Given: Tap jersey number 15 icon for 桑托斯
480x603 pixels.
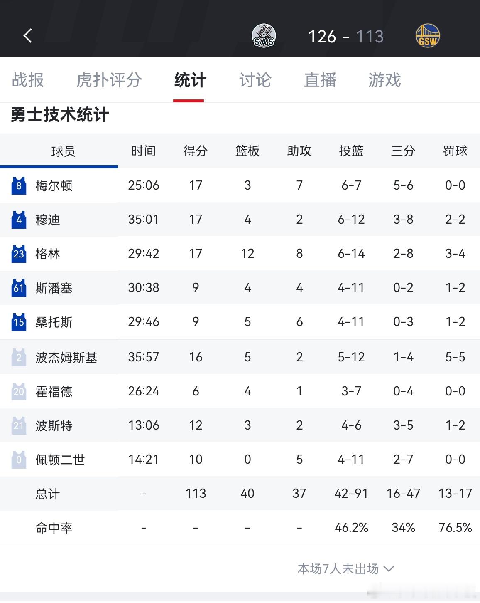Looking at the screenshot, I should tap(19, 322).
